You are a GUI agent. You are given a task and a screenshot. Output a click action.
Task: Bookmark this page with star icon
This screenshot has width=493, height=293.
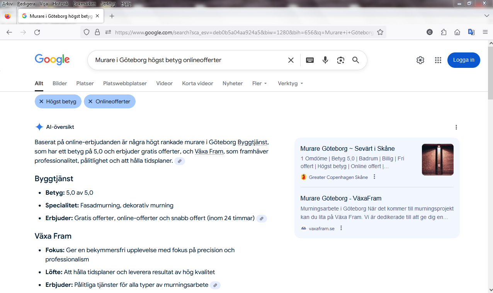(380, 32)
